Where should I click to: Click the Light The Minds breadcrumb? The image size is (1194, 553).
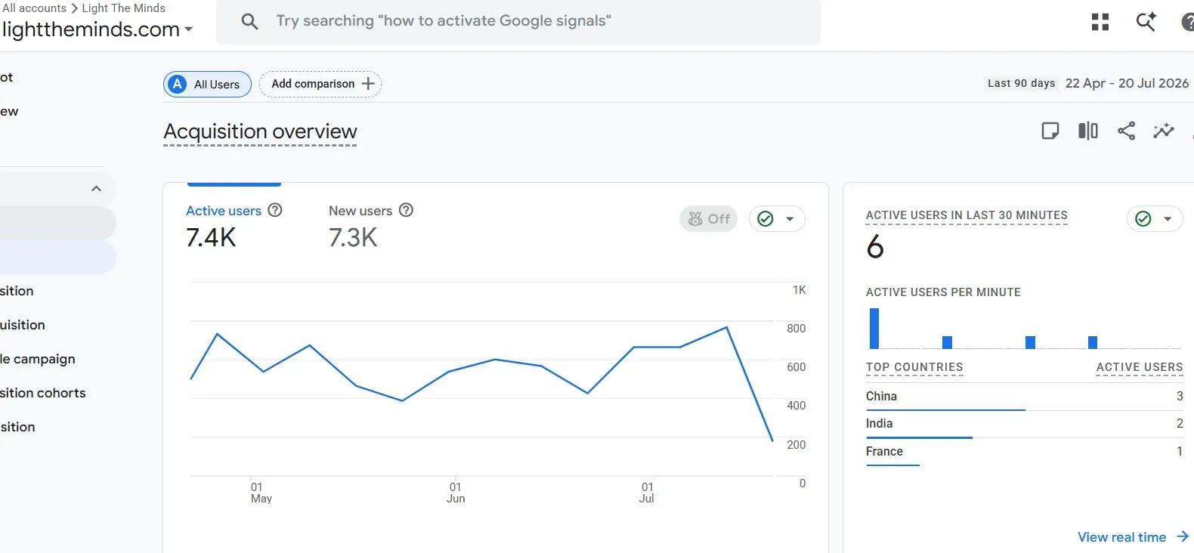coord(123,8)
